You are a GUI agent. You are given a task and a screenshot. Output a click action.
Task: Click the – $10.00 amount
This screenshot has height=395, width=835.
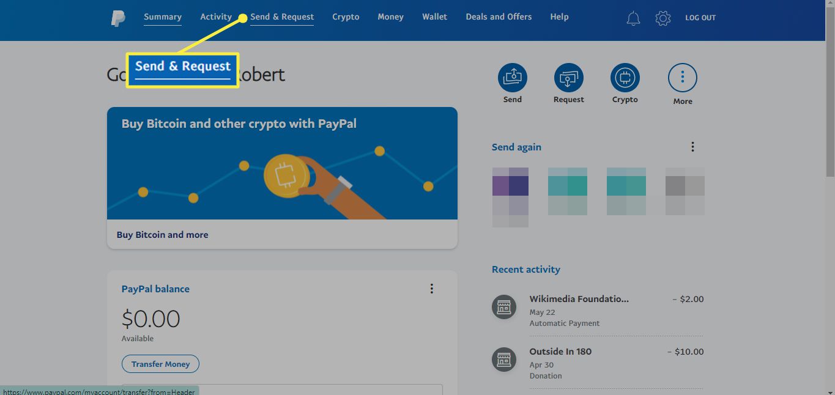(686, 352)
